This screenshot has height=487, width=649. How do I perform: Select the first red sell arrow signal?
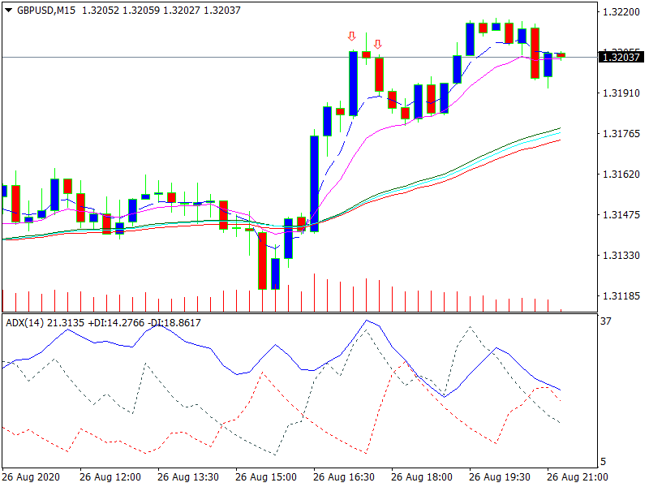click(352, 37)
